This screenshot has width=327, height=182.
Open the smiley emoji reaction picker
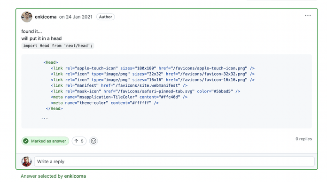(93, 141)
